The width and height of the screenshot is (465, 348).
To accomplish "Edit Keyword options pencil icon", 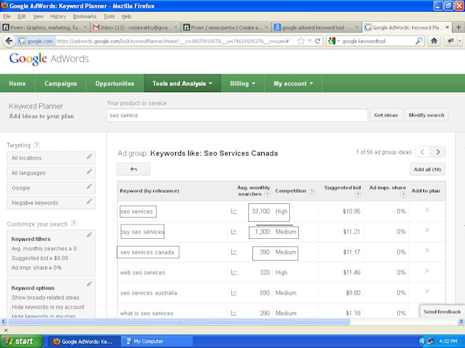I will [x=90, y=284].
